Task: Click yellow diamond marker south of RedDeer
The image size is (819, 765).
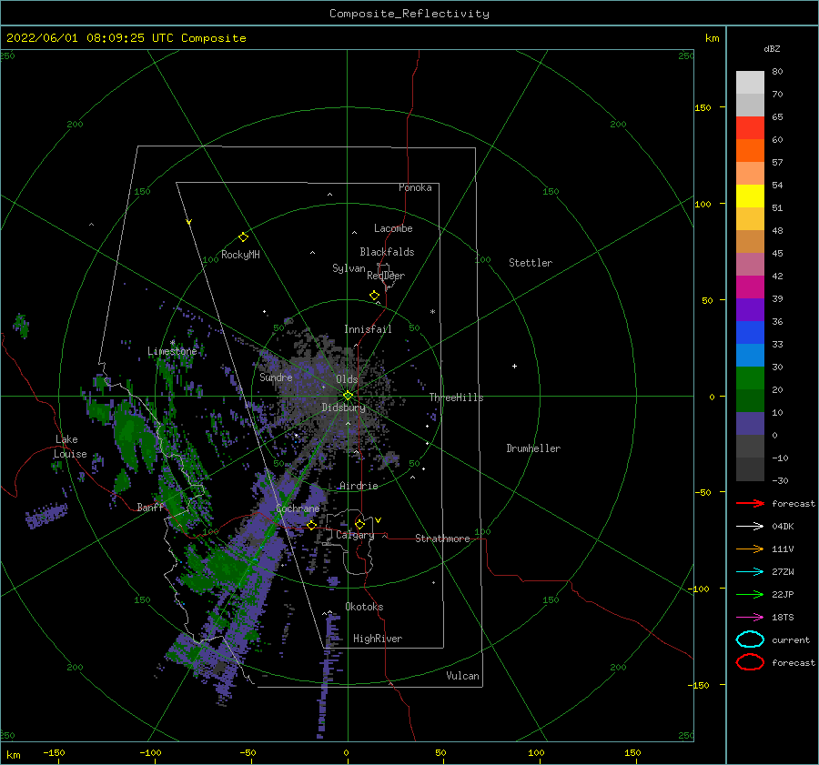Action: 374,296
